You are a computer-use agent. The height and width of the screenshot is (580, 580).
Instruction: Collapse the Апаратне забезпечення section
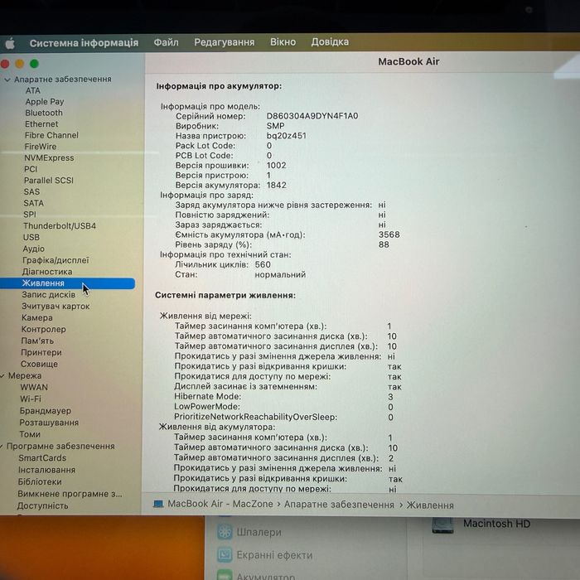click(x=7, y=80)
